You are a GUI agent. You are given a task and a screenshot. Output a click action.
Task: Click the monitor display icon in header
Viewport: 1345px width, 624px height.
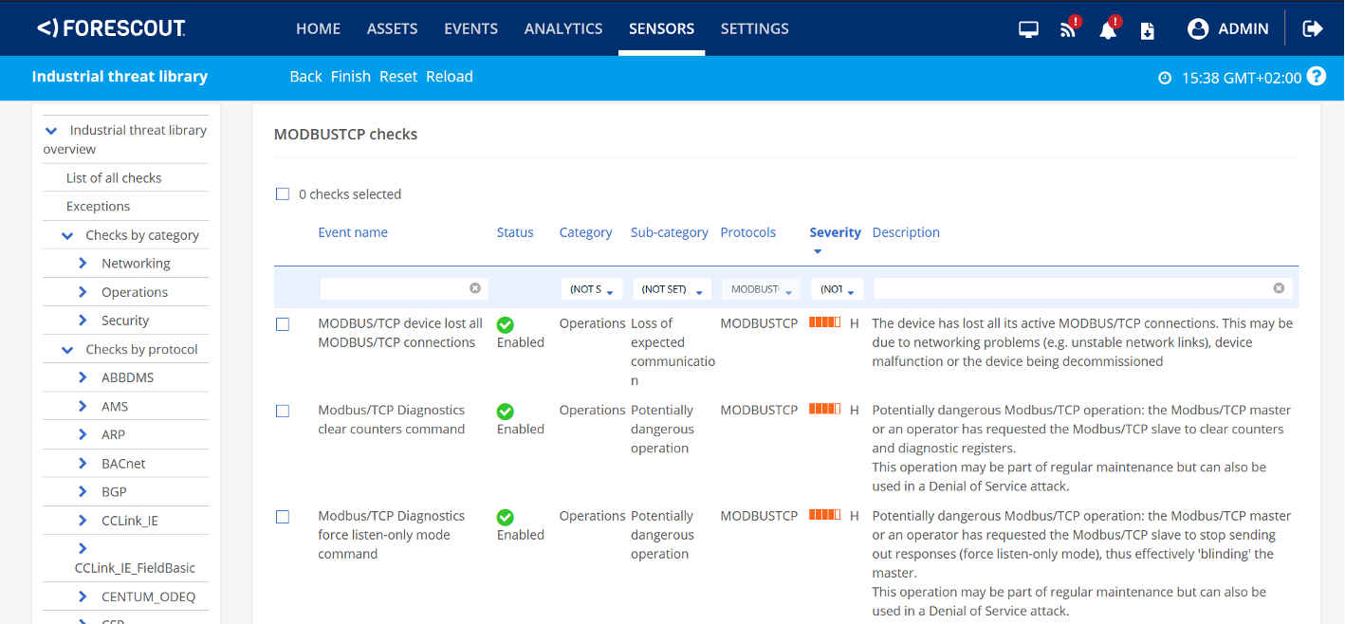click(1028, 29)
